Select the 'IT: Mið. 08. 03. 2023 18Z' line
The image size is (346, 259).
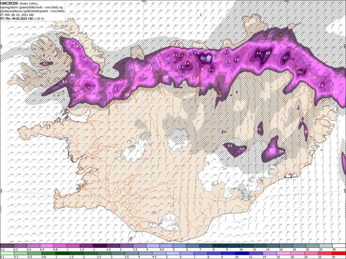pyautogui.click(x=18, y=15)
